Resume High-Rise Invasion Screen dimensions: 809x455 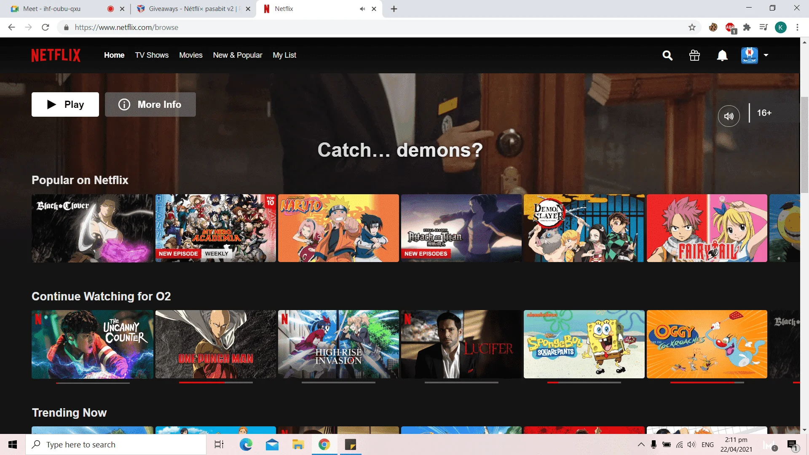[338, 344]
